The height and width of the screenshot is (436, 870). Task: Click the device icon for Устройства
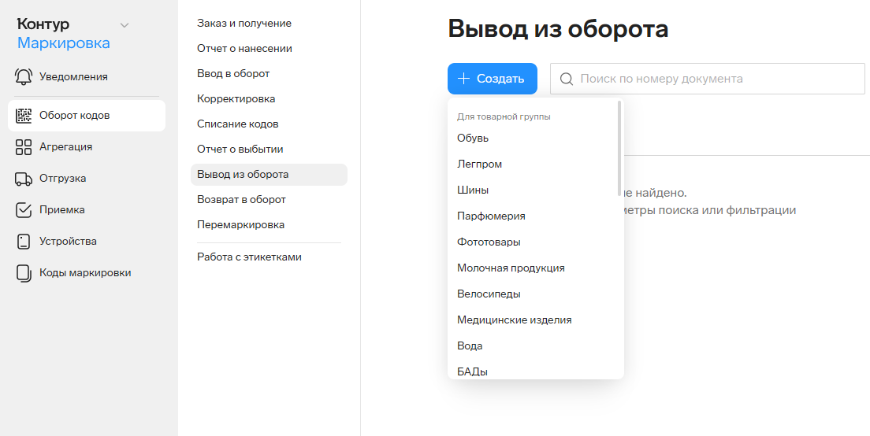(x=24, y=242)
